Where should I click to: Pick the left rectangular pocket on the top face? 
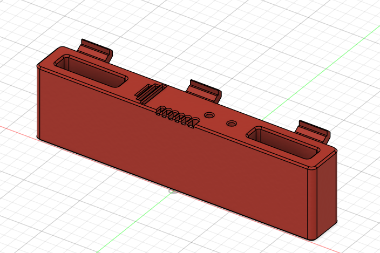(x=91, y=71)
